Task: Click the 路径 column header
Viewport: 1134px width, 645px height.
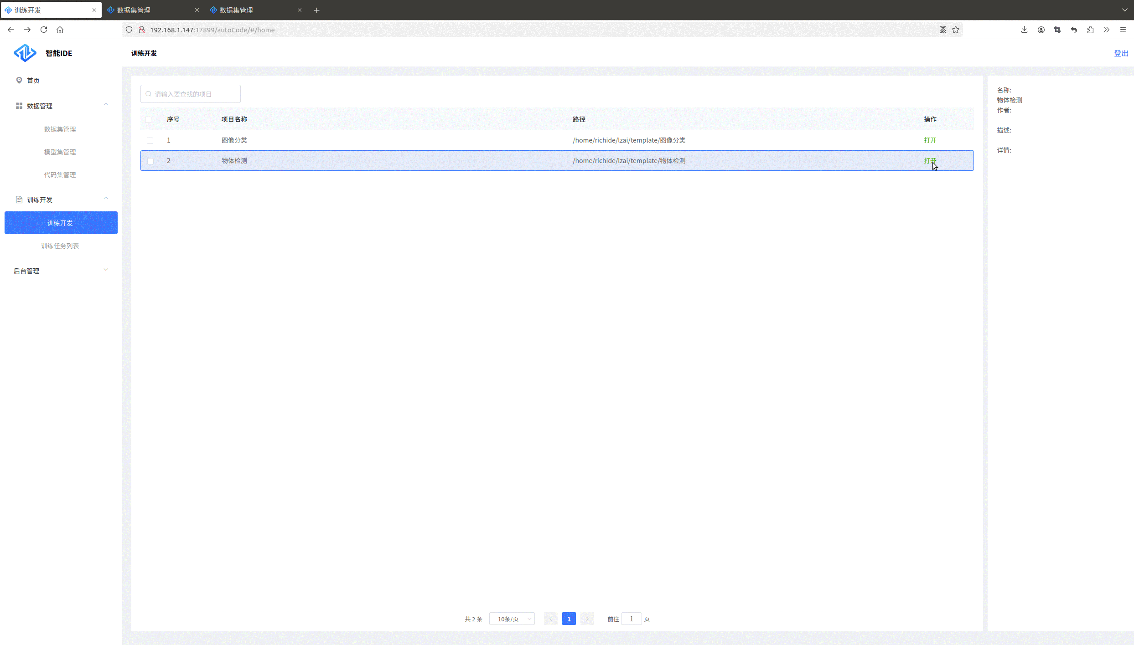Action: (579, 119)
